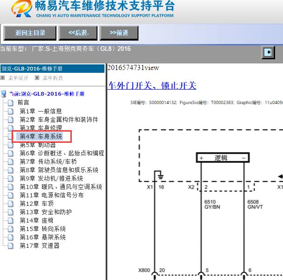Click the page icon beside 第10章

tap(11, 187)
